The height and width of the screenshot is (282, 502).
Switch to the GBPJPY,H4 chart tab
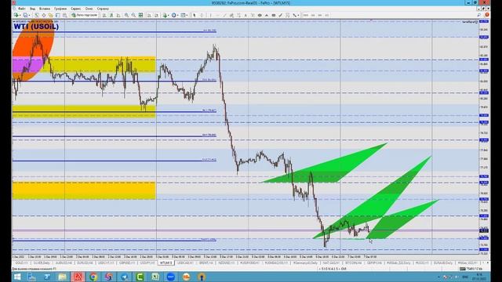375,263
